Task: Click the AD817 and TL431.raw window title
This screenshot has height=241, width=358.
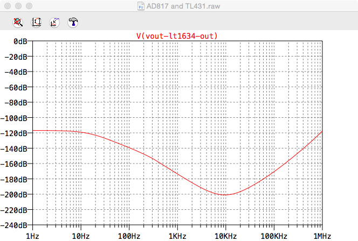Action: click(x=183, y=6)
